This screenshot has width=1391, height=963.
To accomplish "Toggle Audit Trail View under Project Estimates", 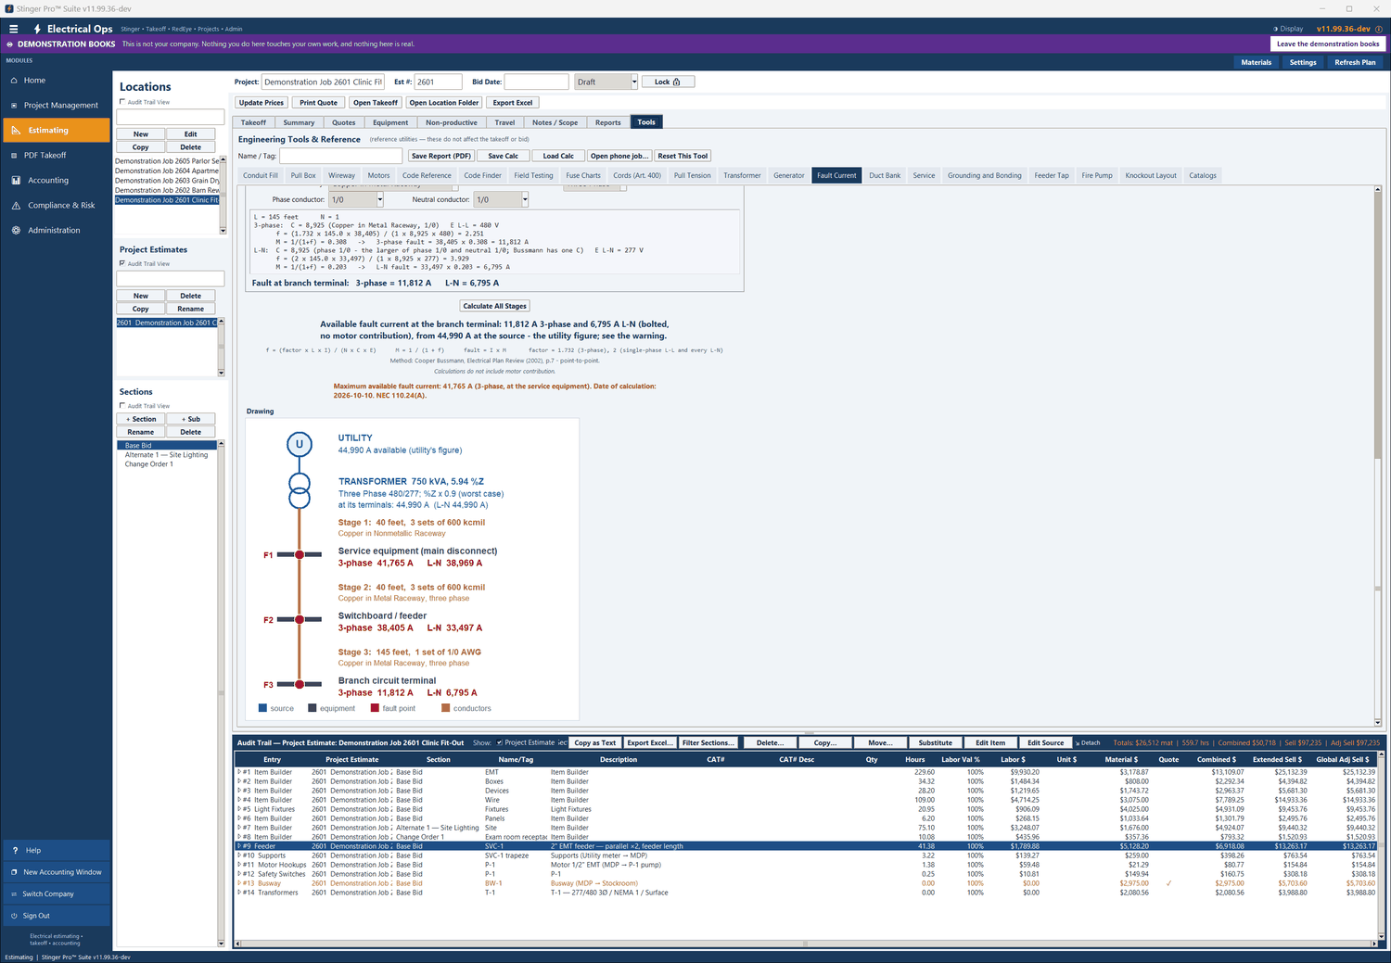I will coord(122,263).
